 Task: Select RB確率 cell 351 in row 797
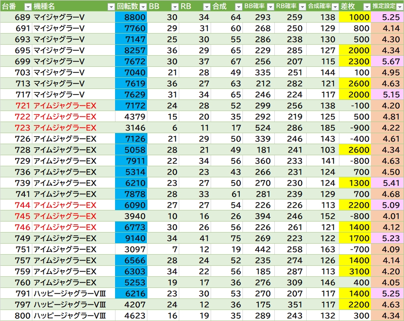click(290, 305)
